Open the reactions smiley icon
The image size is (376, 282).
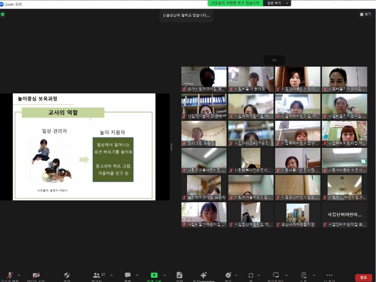(228, 275)
